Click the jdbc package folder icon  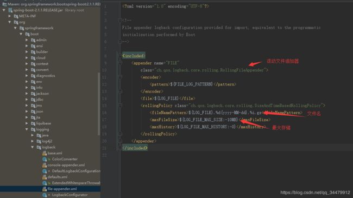pos(33,100)
